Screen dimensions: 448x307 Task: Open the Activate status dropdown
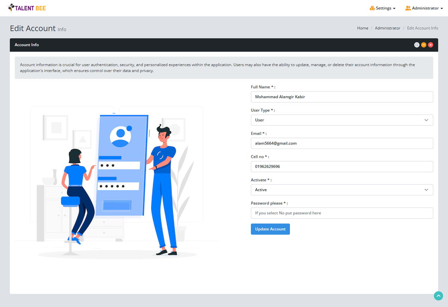click(x=342, y=190)
